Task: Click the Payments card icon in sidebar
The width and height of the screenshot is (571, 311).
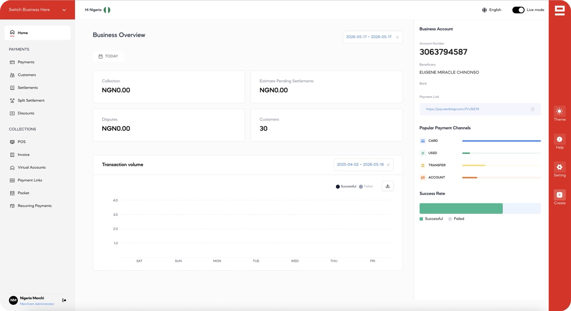Action: point(12,62)
